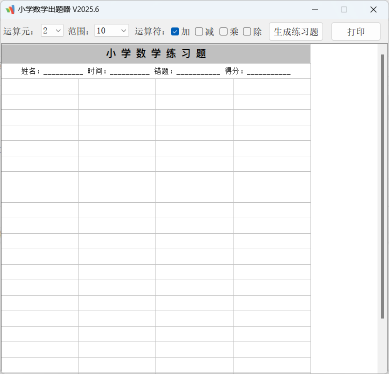Click the 范围 label
This screenshot has width=389, height=374.
(x=78, y=31)
